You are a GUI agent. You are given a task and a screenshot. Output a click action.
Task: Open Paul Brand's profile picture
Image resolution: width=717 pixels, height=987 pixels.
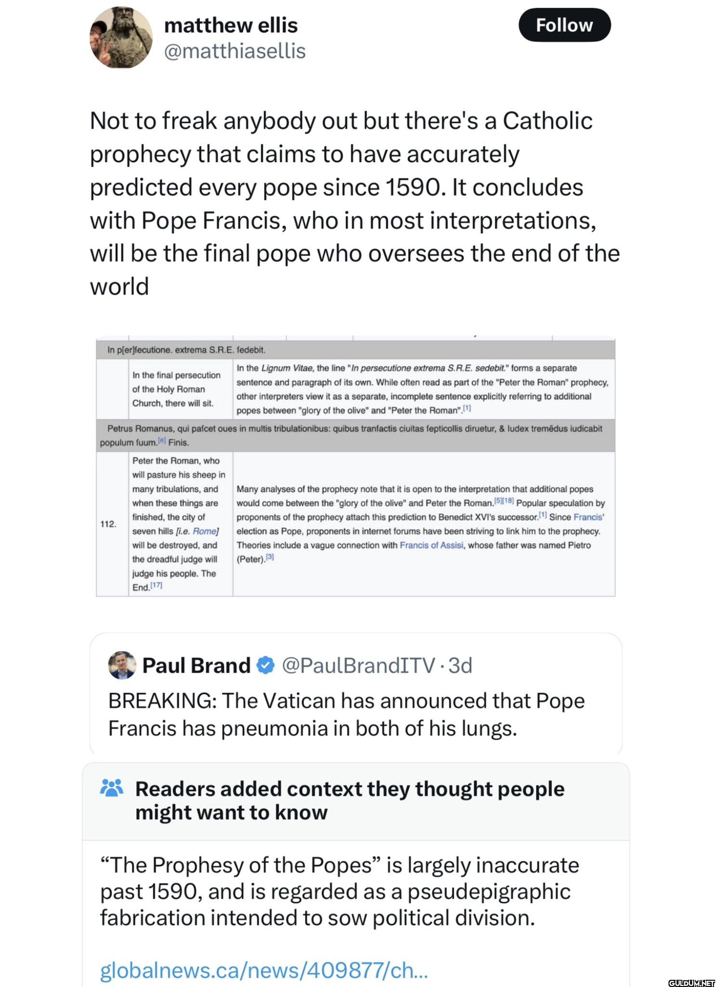122,666
